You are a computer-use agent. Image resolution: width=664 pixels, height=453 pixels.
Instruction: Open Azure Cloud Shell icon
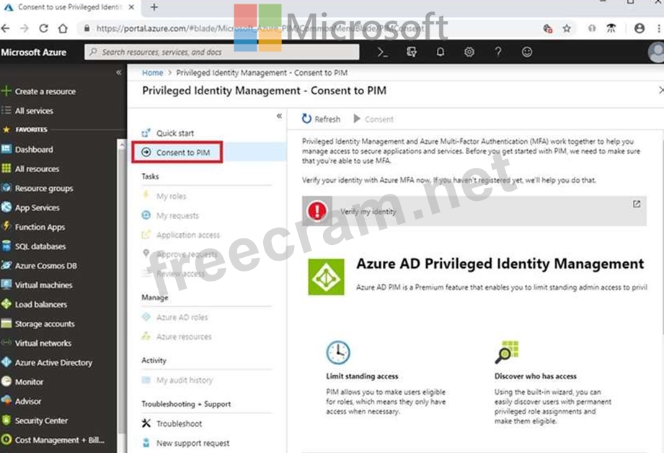click(x=384, y=52)
